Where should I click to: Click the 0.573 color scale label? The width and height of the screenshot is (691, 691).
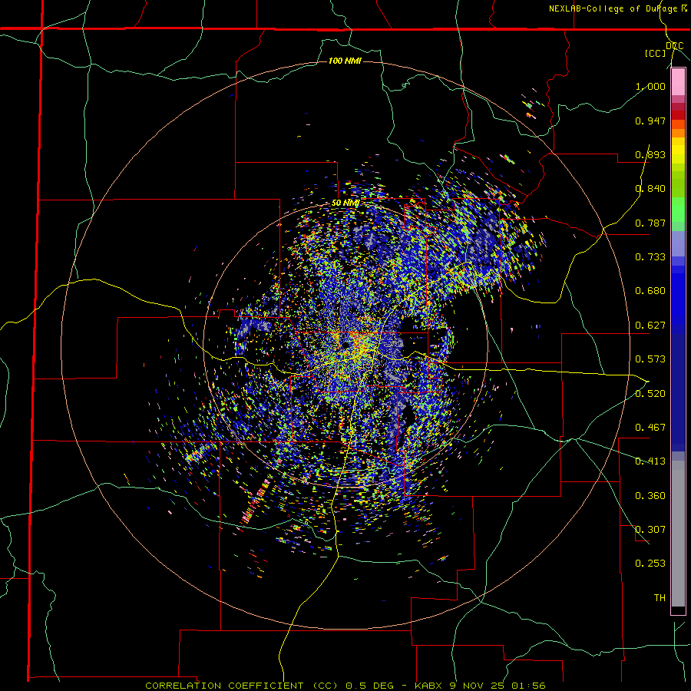tap(650, 359)
